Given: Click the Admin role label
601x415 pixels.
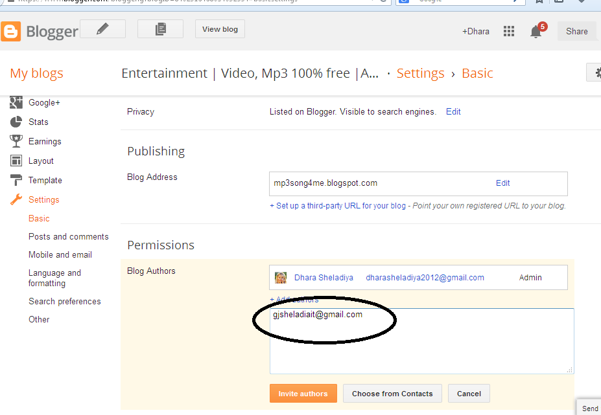Looking at the screenshot, I should coord(530,278).
